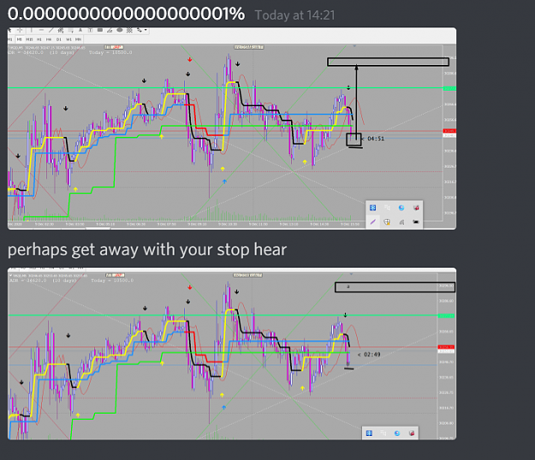
Task: Switch the first chart to the W1 timeframe
Action: tap(69, 39)
